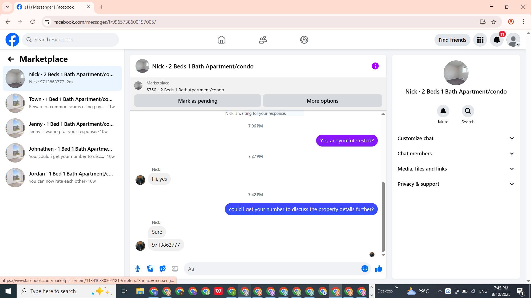Attach a photo using the image icon

click(150, 268)
